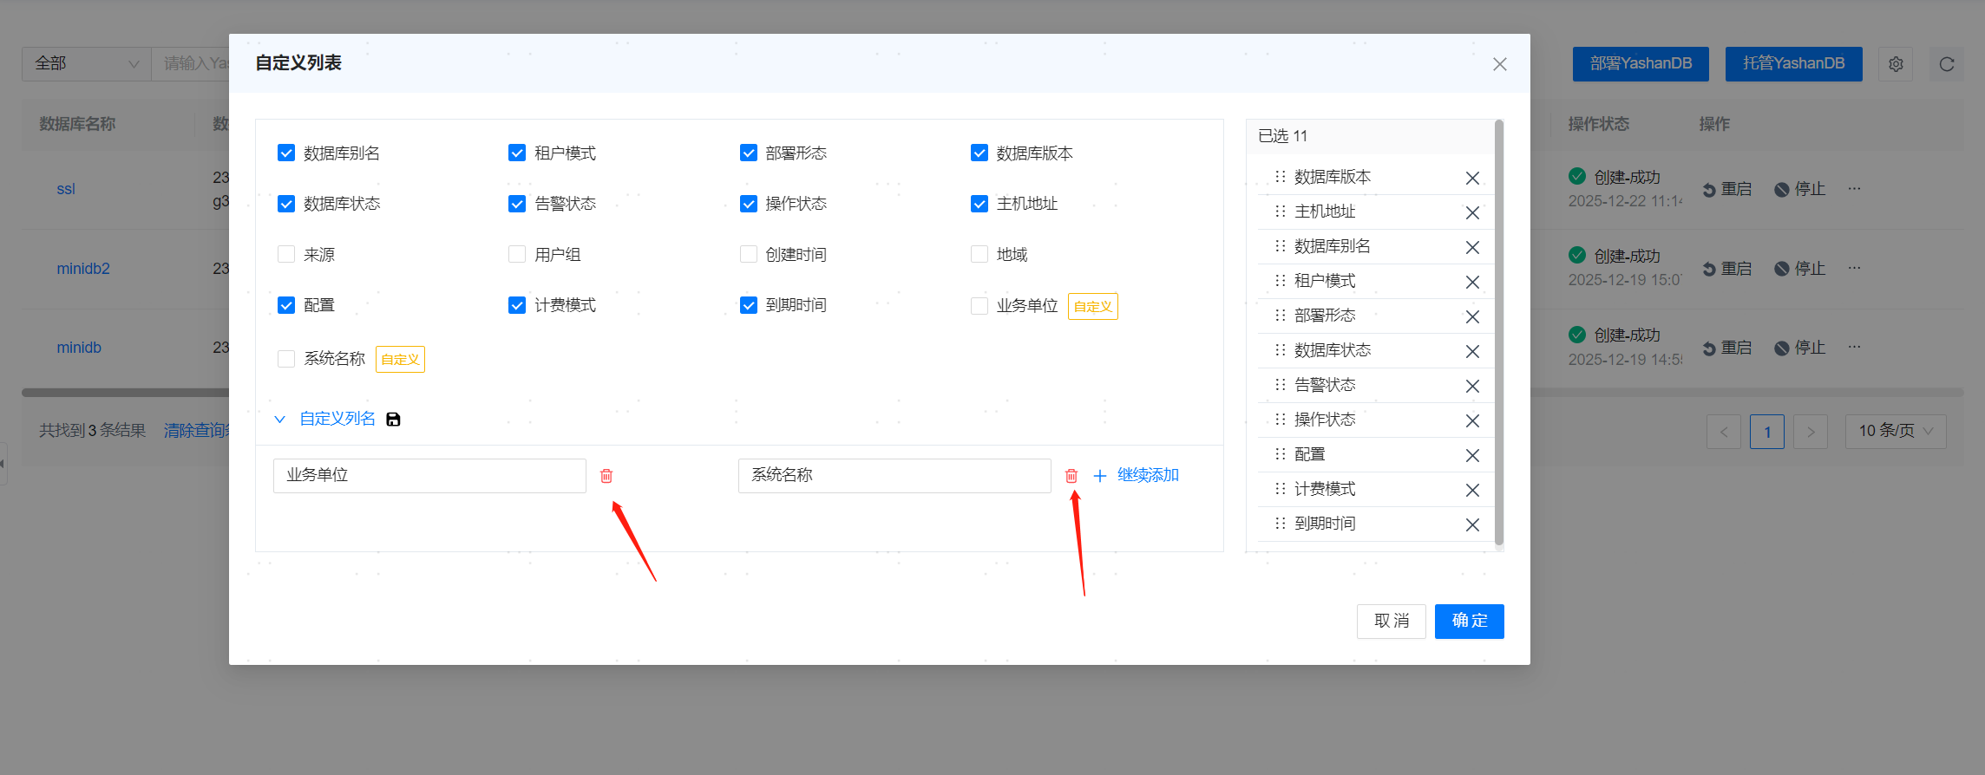Select the 部署形态 item in selected list
The width and height of the screenshot is (1985, 775).
pos(1325,316)
